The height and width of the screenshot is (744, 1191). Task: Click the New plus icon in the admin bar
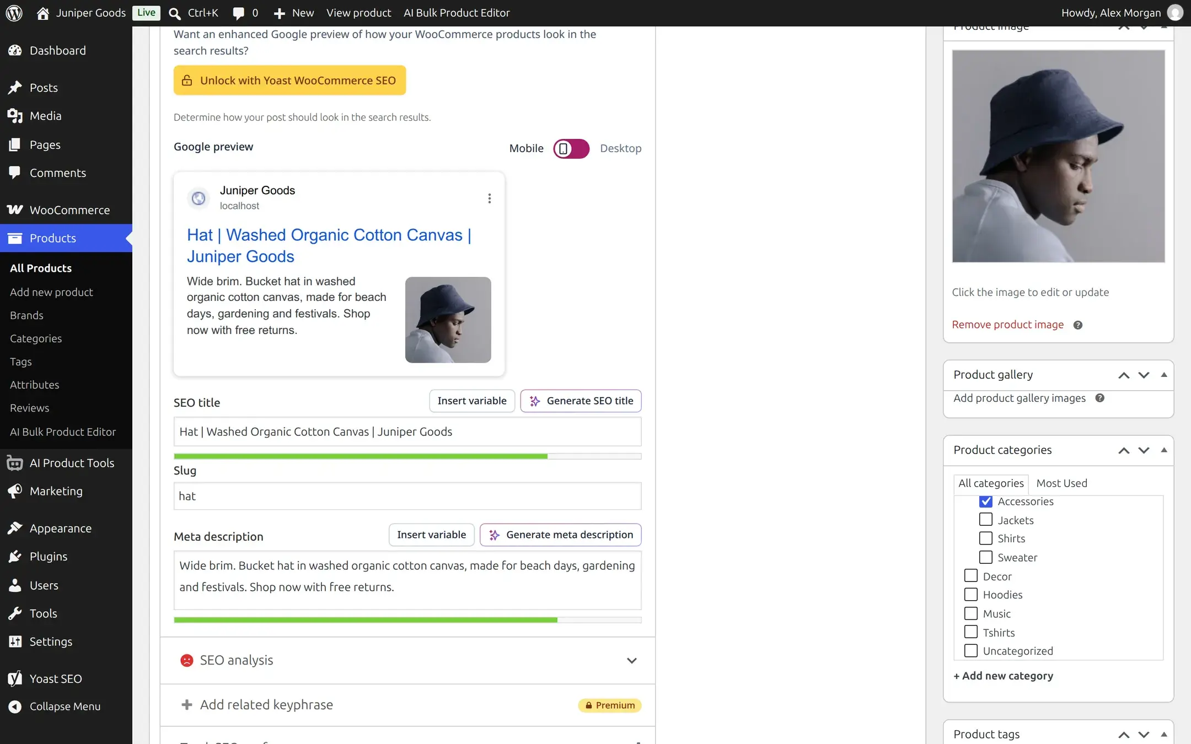pyautogui.click(x=279, y=13)
